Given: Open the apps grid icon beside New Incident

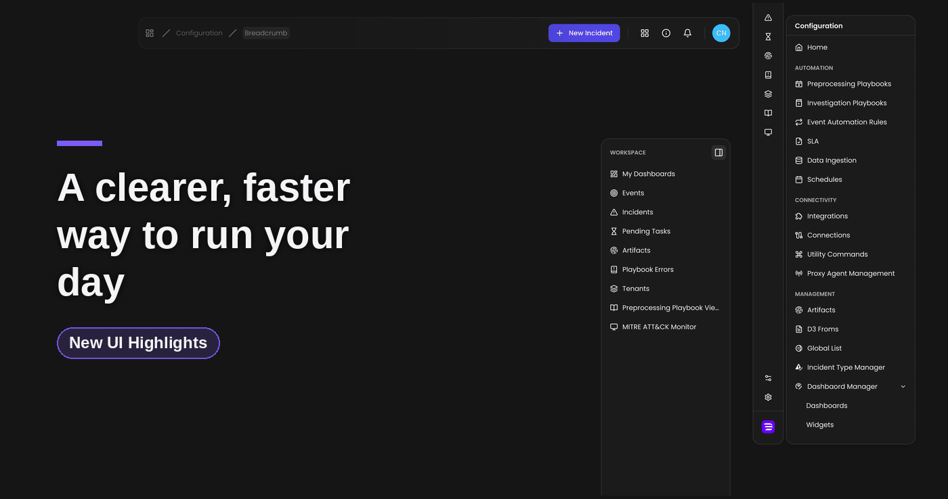Looking at the screenshot, I should pyautogui.click(x=645, y=33).
